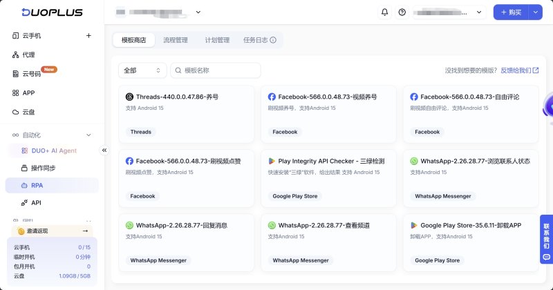Switch to the 流程管理 tab
Image resolution: width=553 pixels, height=290 pixels.
176,40
